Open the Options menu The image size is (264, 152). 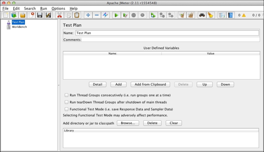(x=58, y=8)
